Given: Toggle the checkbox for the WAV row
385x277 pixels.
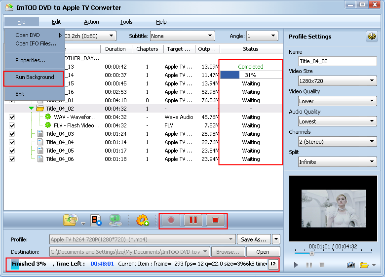Looking at the screenshot, I should (x=12, y=117).
